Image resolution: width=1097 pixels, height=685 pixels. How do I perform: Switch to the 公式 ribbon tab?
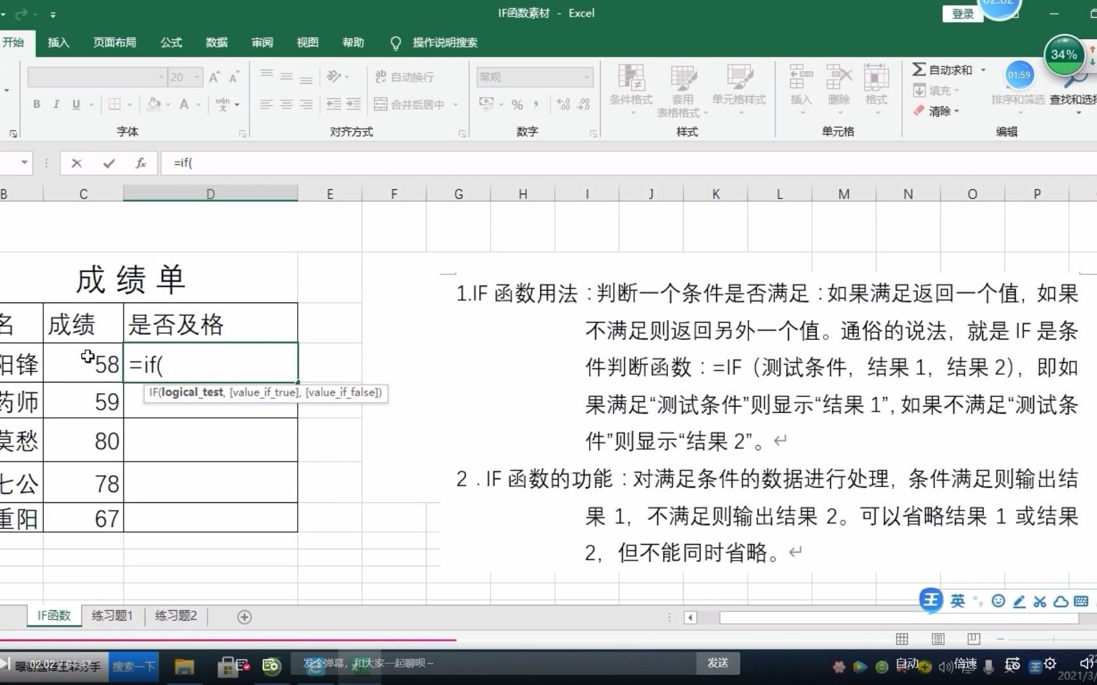[x=170, y=42]
